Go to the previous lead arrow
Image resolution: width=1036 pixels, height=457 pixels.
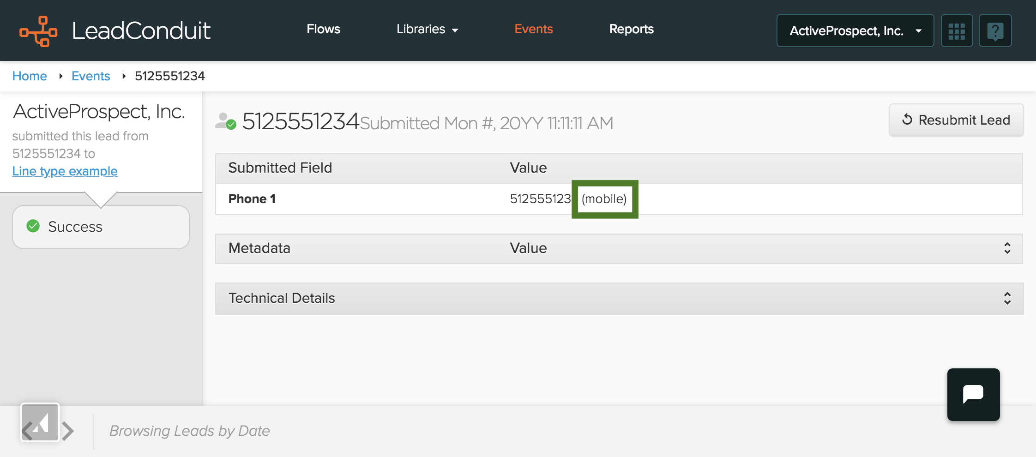point(27,431)
